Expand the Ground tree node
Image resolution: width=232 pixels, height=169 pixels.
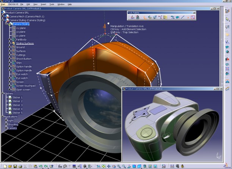[x=9, y=47]
